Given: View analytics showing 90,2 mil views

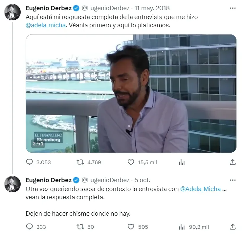Looking at the screenshot, I should pos(182,227).
